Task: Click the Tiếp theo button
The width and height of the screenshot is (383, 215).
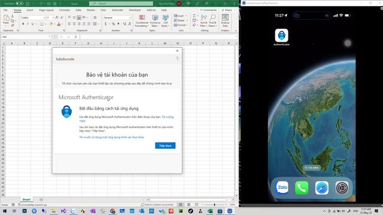Action: [x=165, y=146]
